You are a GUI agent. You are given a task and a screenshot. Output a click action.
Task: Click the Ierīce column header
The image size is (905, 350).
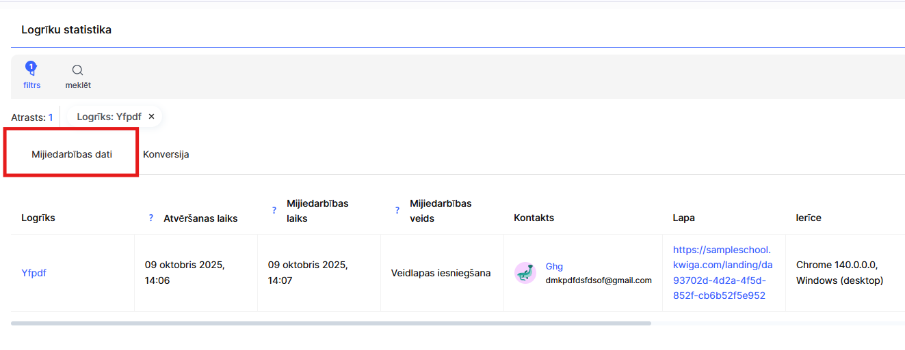point(809,218)
